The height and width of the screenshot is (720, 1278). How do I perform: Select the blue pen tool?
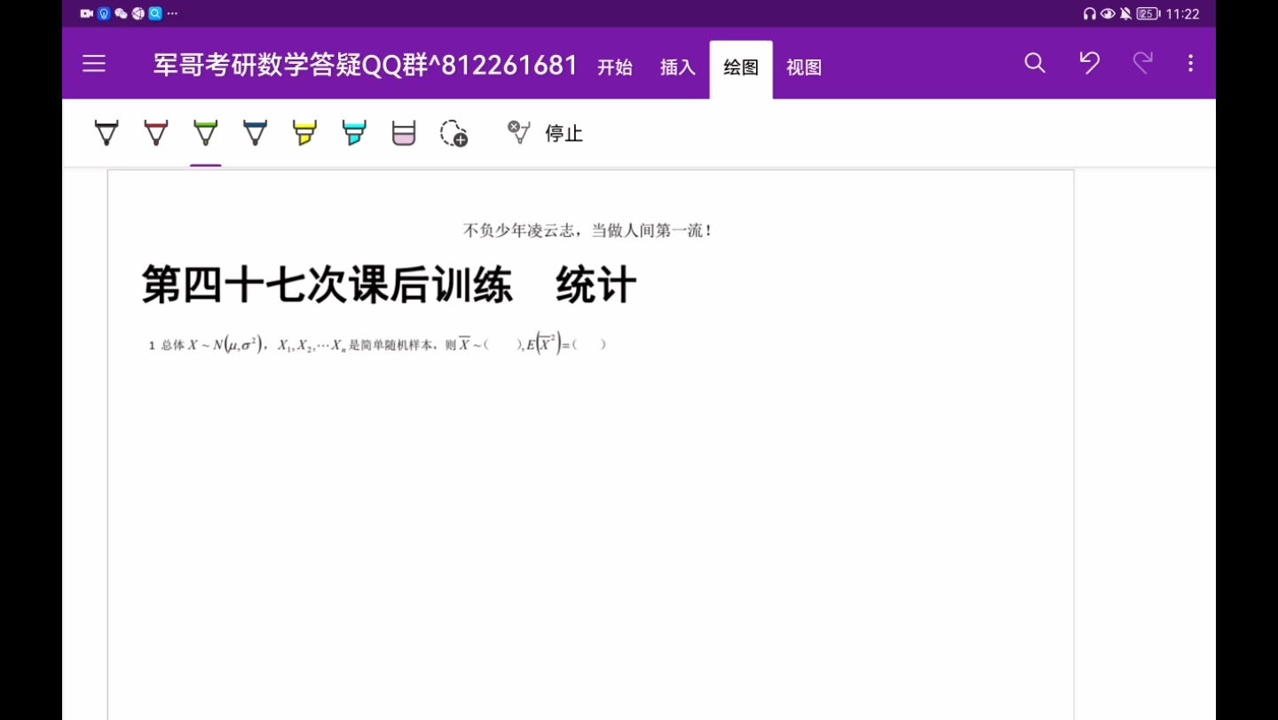pyautogui.click(x=255, y=133)
